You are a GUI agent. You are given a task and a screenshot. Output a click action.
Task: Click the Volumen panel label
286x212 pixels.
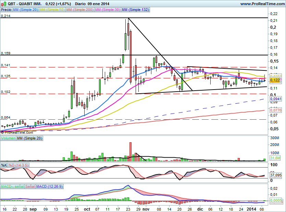pos(9,138)
